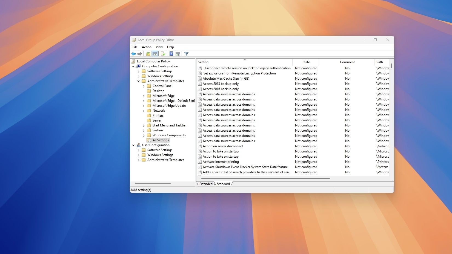Image resolution: width=452 pixels, height=254 pixels.
Task: Click the Filter funnel icon
Action: (x=187, y=54)
